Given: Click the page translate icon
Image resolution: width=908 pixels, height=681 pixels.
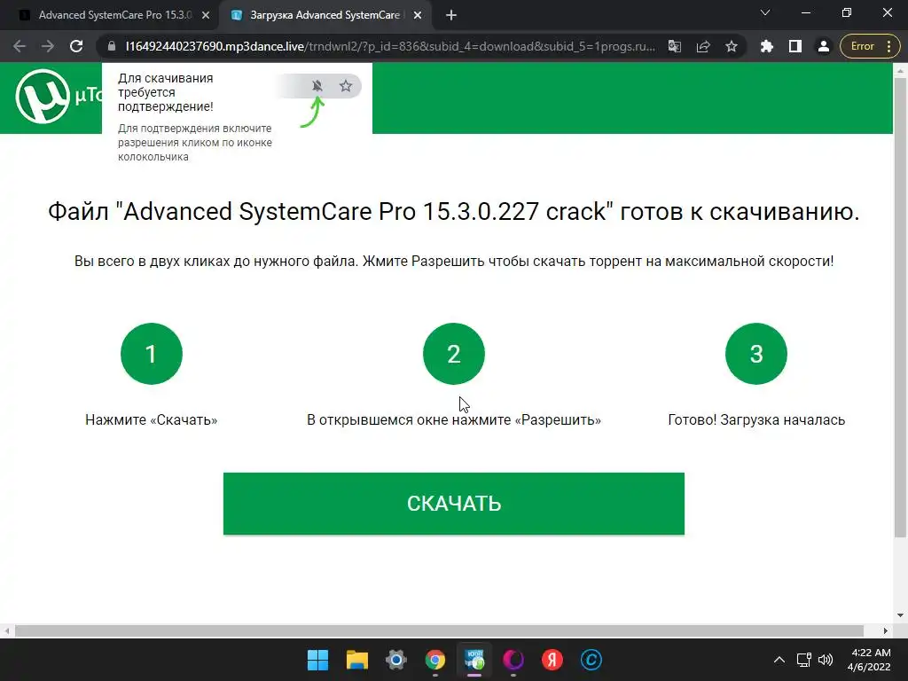Looking at the screenshot, I should point(675,46).
